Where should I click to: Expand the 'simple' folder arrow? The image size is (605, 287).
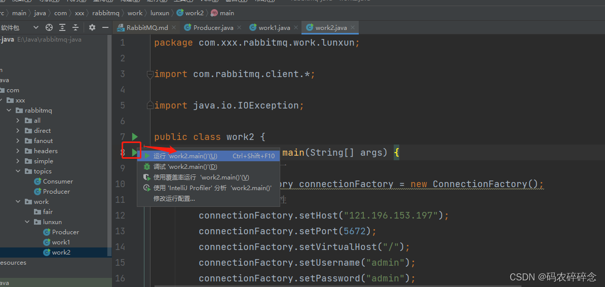(18, 161)
